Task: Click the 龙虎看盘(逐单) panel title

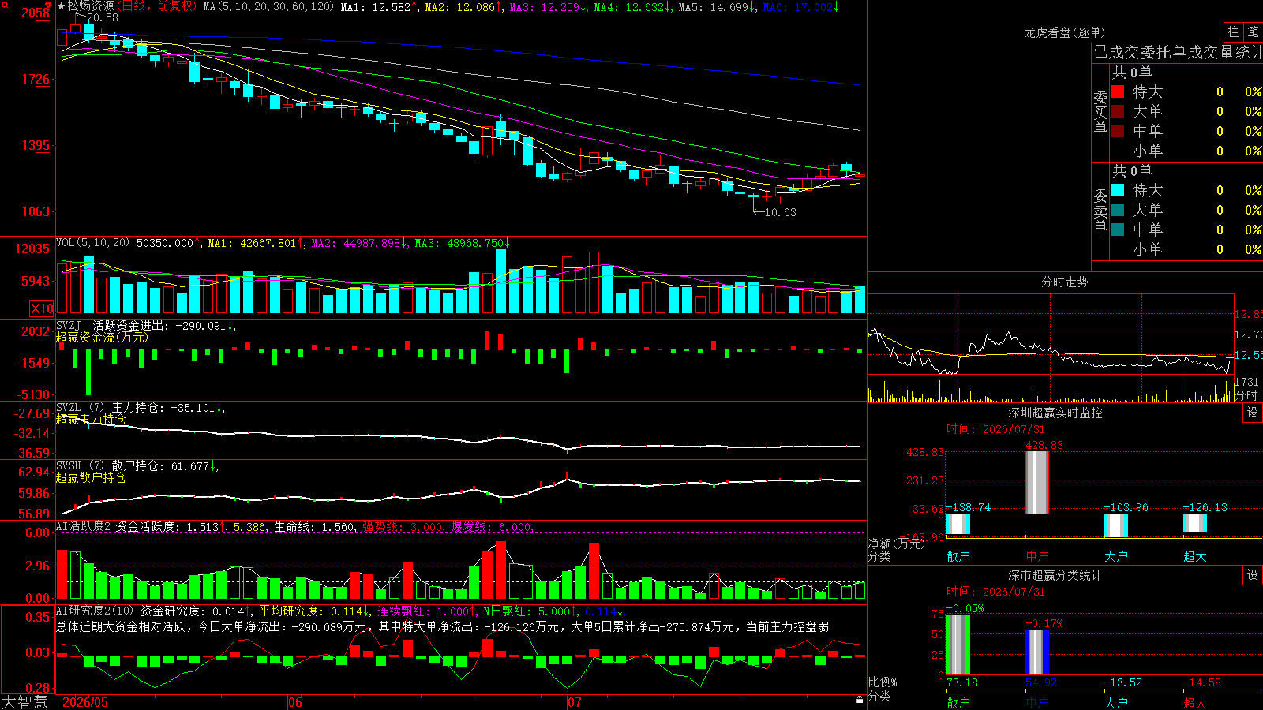Action: (1064, 32)
